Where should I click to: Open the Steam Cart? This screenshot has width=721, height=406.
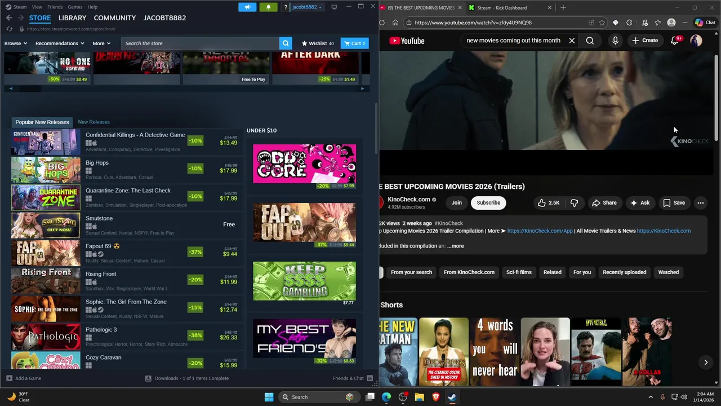355,43
